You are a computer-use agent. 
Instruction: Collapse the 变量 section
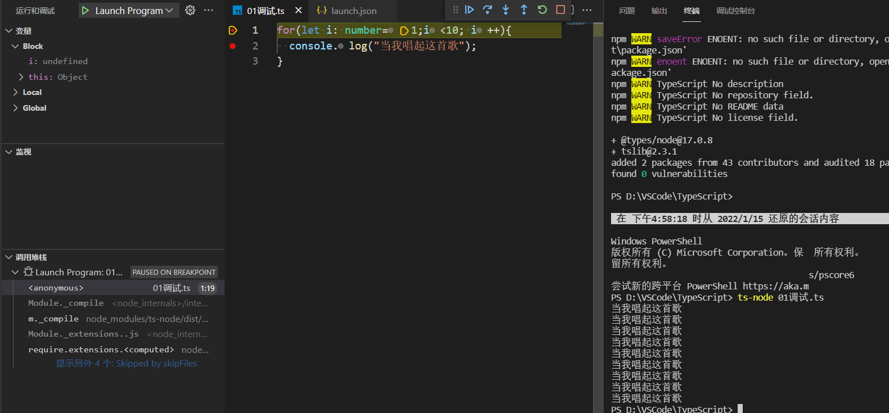coord(8,31)
